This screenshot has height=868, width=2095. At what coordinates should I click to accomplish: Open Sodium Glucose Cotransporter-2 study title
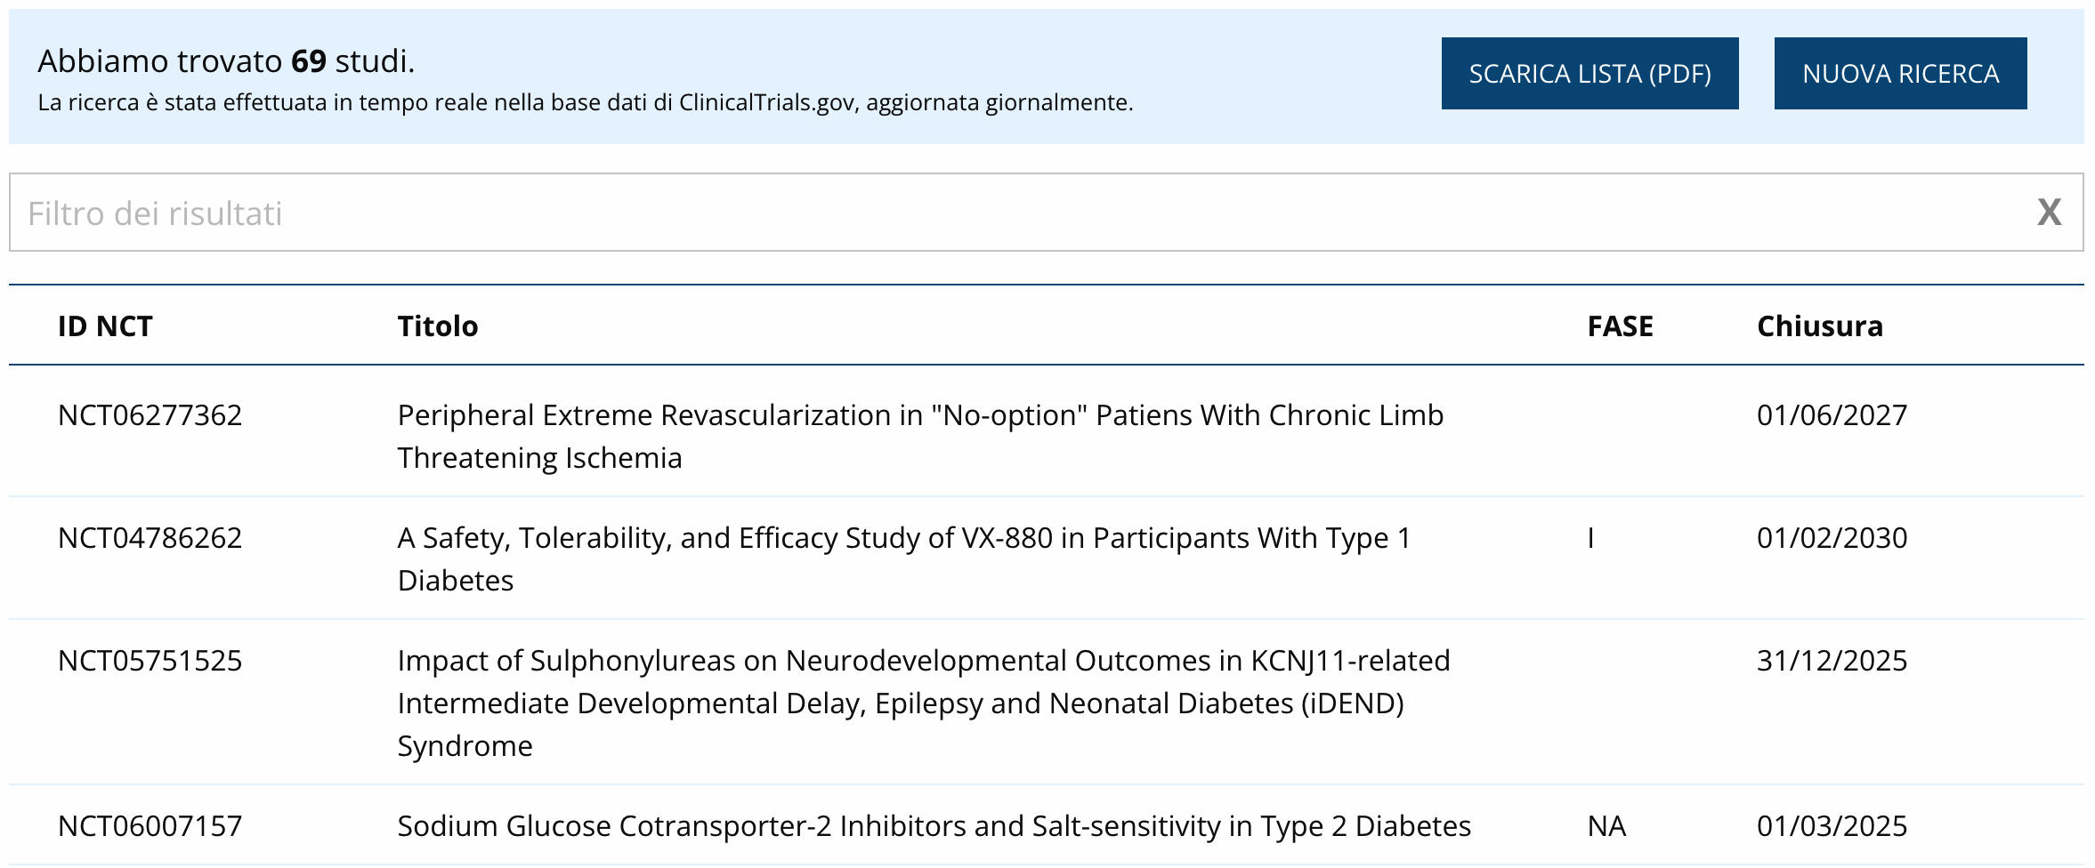pos(934,826)
